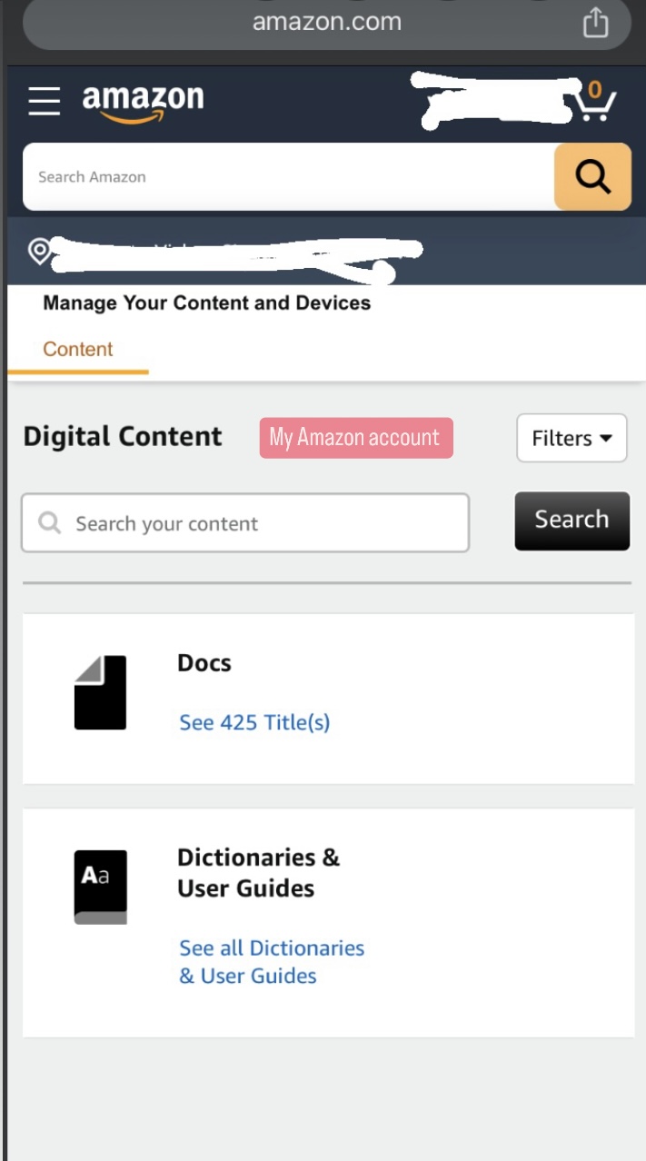Open See all Dictionaries & User Guides
646x1161 pixels.
click(x=272, y=962)
